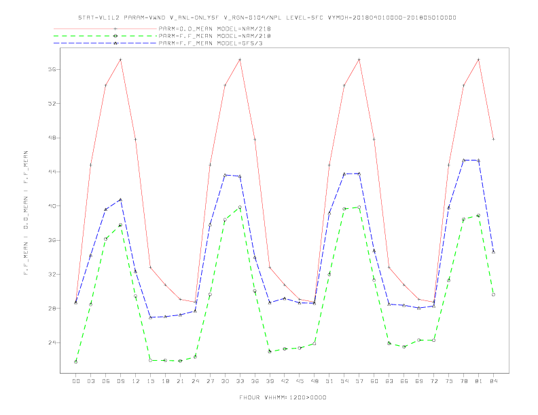Viewport: 538px width, 415px height.
Task: Click x-axis forecast hour label 42
Action: 285,381
